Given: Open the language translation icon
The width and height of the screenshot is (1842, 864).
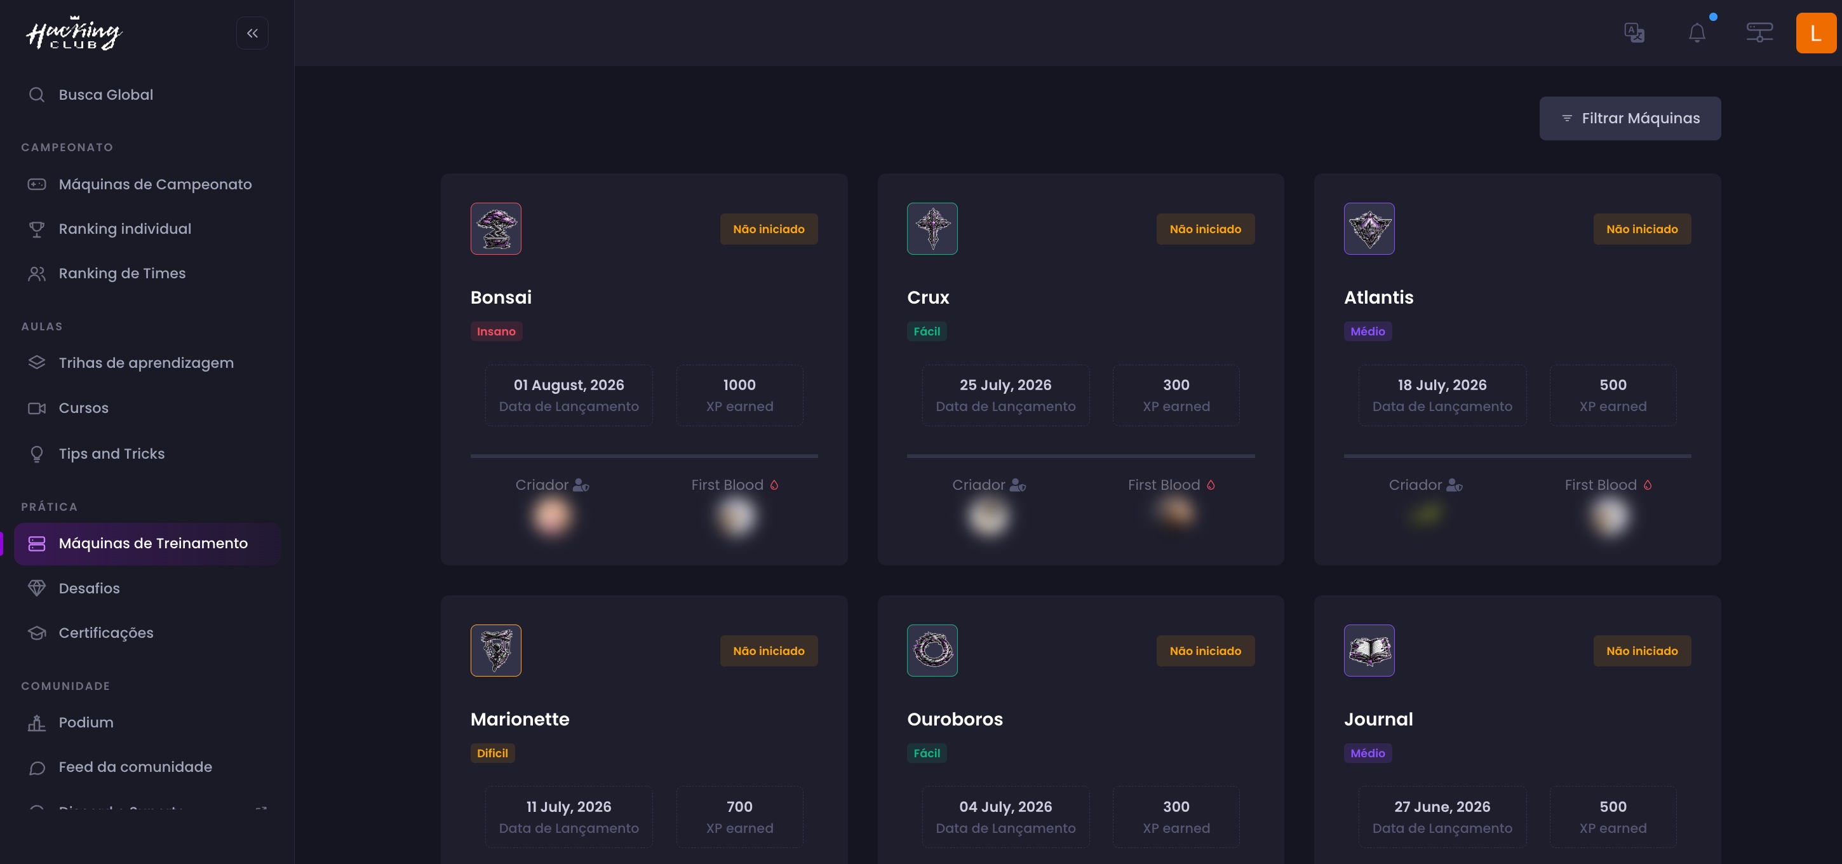Looking at the screenshot, I should pos(1634,33).
